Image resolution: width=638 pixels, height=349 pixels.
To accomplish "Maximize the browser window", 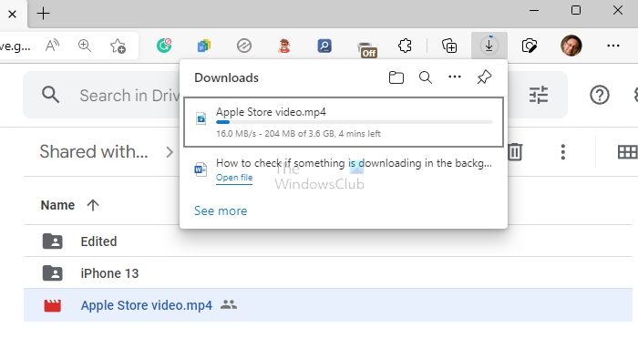I will point(576,10).
